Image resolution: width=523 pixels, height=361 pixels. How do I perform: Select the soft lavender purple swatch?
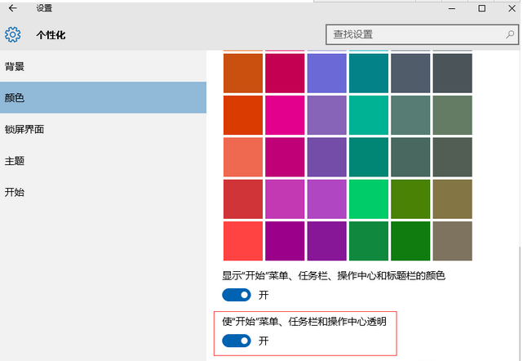327,115
